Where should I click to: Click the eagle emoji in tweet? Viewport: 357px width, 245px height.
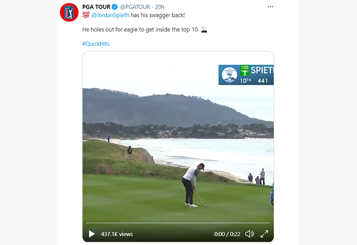pos(204,30)
